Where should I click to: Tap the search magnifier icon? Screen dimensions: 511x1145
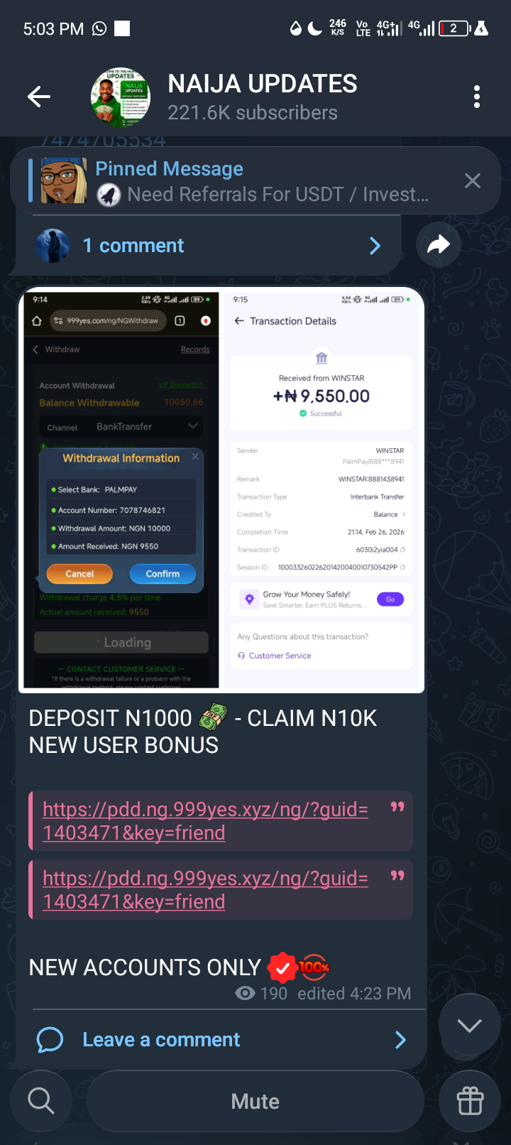[x=41, y=1101]
